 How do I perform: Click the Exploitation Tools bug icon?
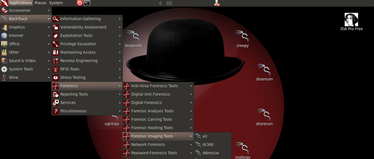(x=56, y=35)
